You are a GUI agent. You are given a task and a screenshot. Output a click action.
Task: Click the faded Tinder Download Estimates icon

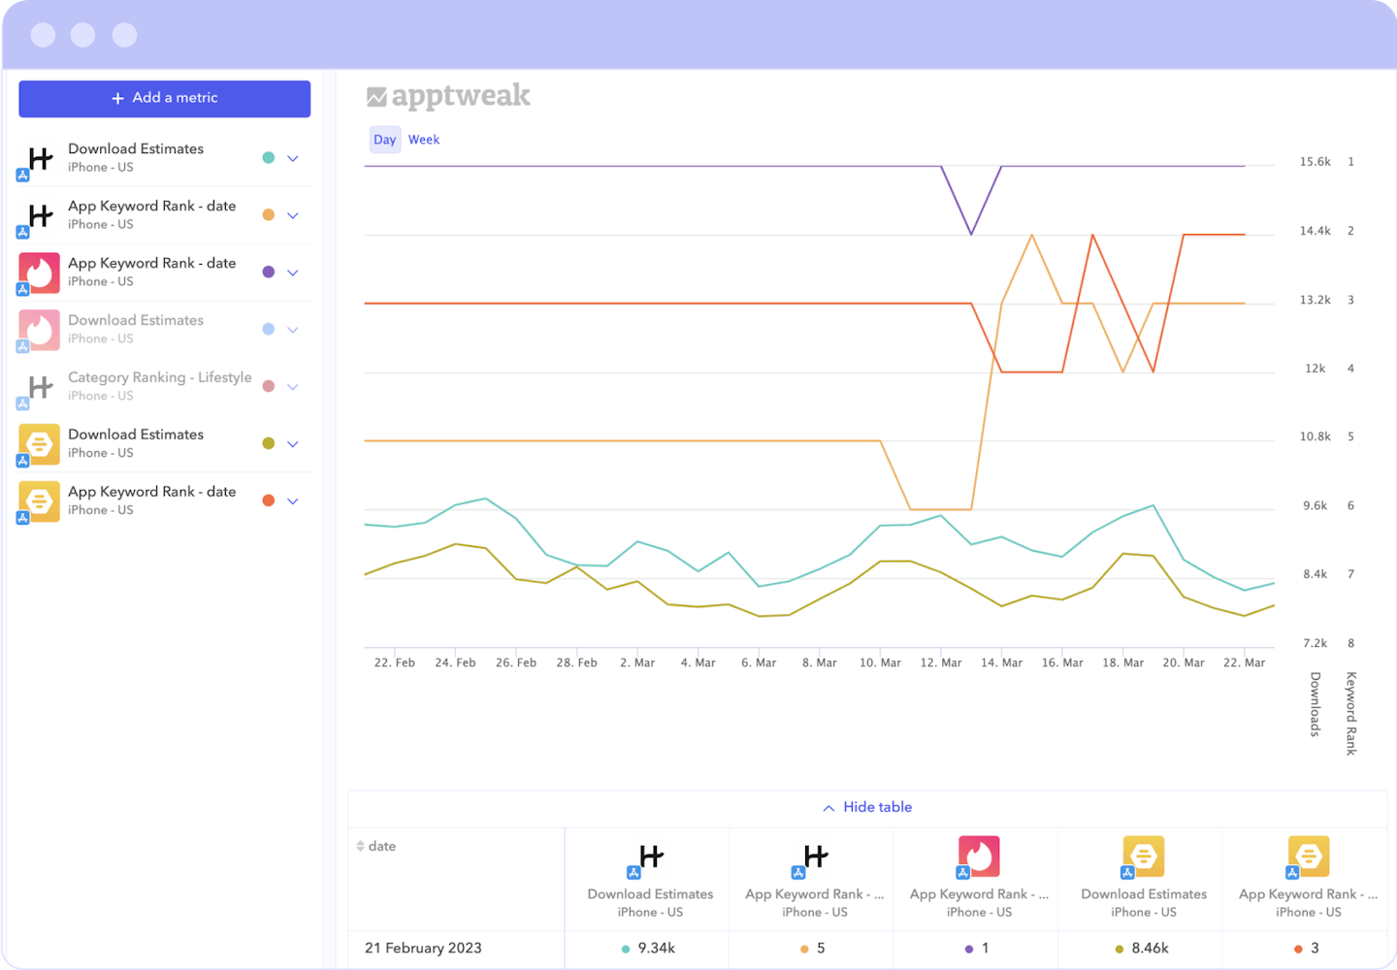pyautogui.click(x=39, y=330)
